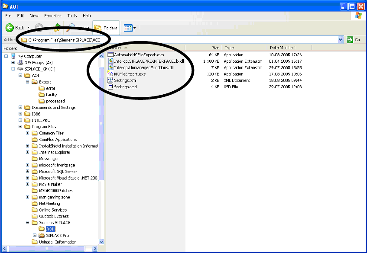
Task: Toggle the Folders pane button
Action: (x=106, y=28)
